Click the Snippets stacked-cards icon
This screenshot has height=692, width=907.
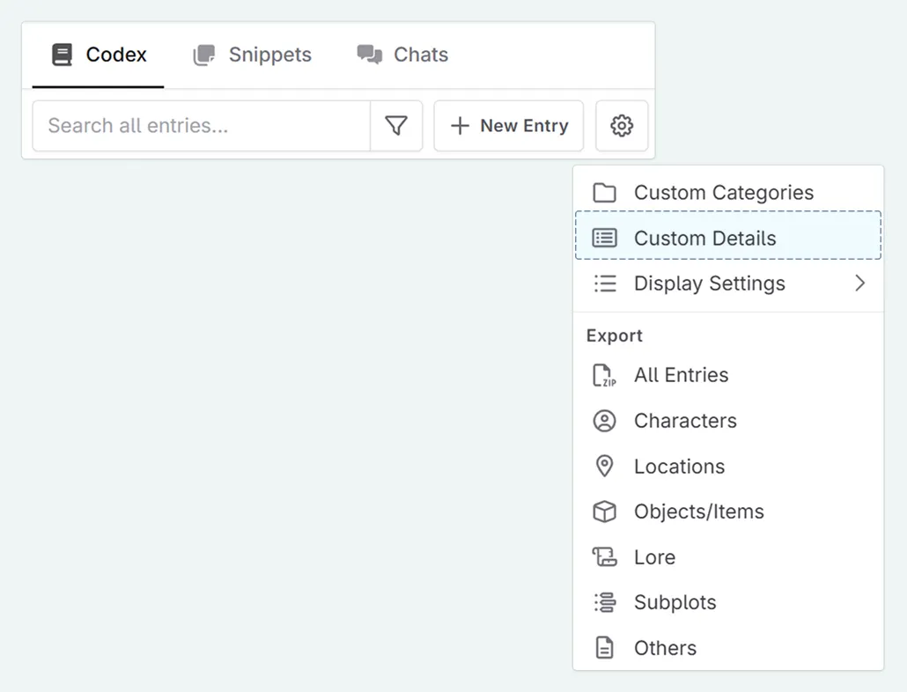(x=204, y=55)
